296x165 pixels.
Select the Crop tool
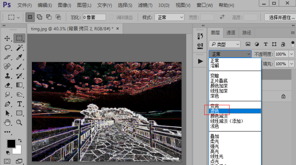tap(7, 57)
